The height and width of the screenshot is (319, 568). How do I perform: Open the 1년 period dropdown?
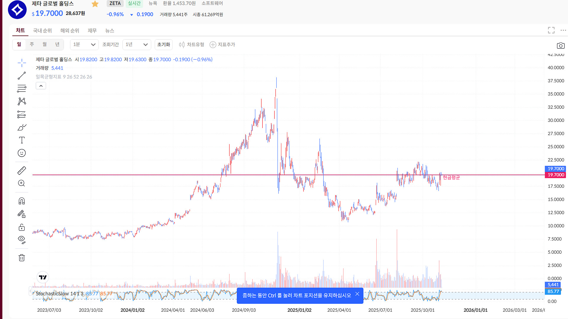[x=137, y=45]
